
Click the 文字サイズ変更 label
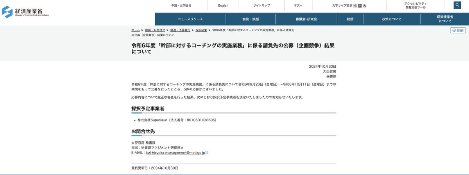coord(342,5)
